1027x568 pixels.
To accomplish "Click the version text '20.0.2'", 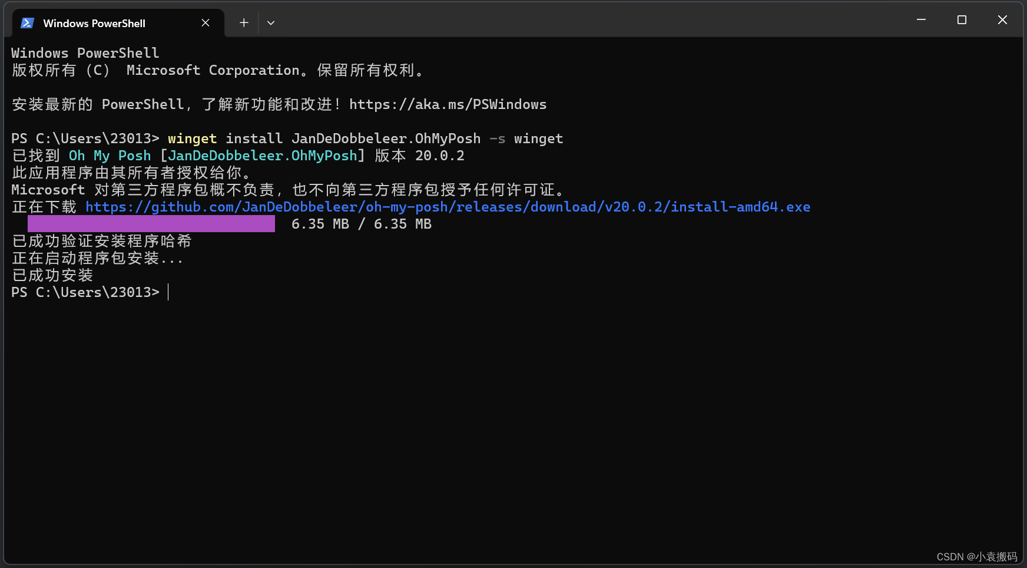I will tap(440, 156).
